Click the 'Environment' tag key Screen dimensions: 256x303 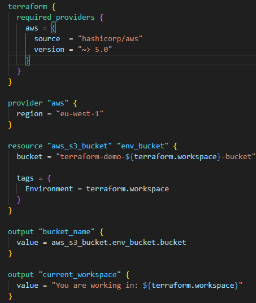coord(49,189)
